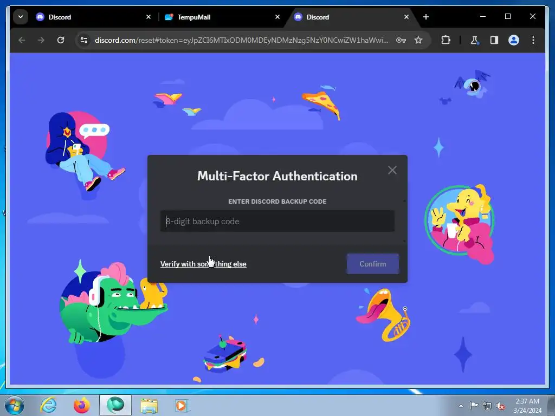This screenshot has height=416, width=555.
Task: Maximize the Chrome window
Action: [507, 17]
